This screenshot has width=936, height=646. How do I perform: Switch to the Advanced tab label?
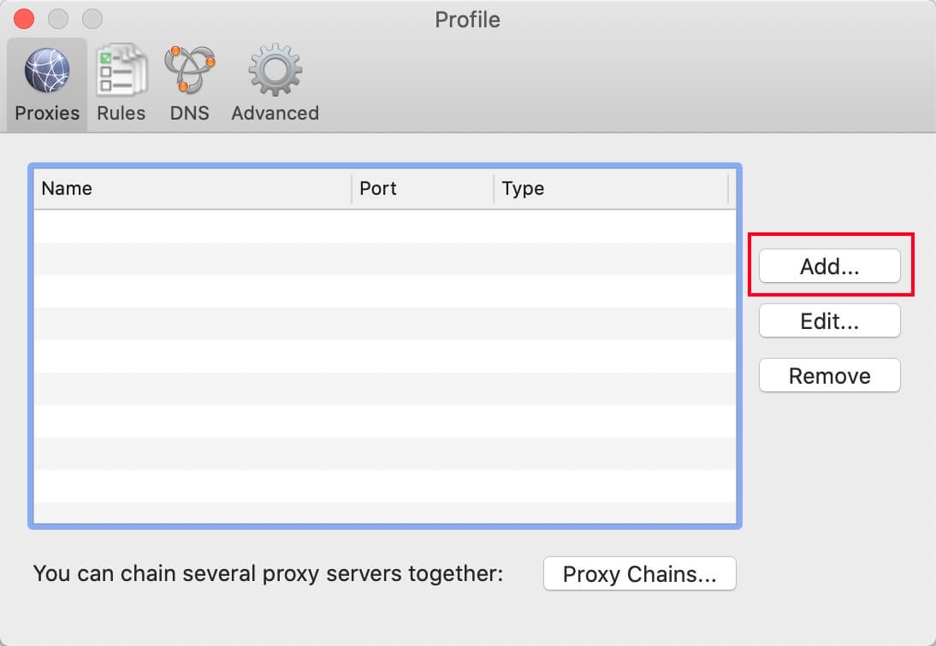(x=275, y=114)
